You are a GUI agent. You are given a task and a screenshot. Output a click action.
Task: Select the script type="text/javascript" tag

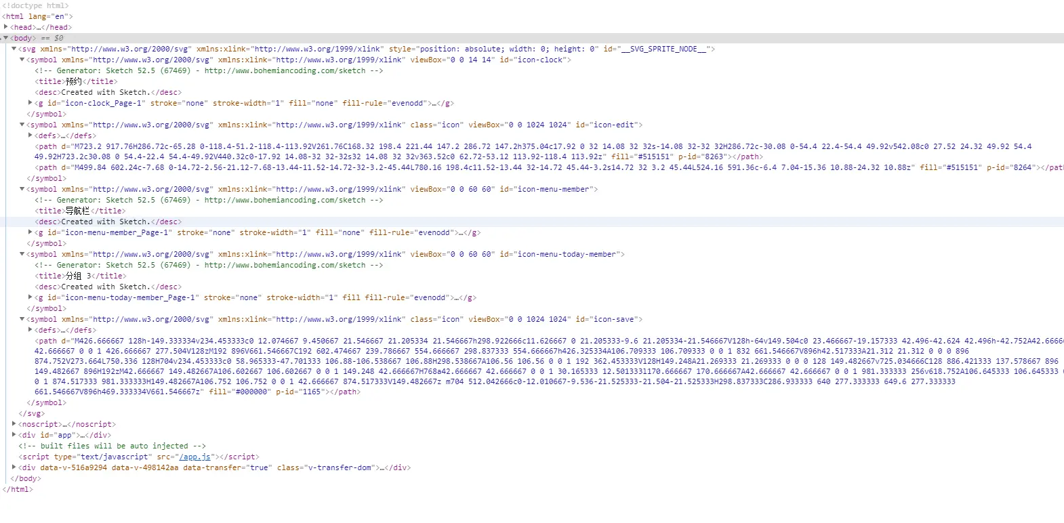139,457
